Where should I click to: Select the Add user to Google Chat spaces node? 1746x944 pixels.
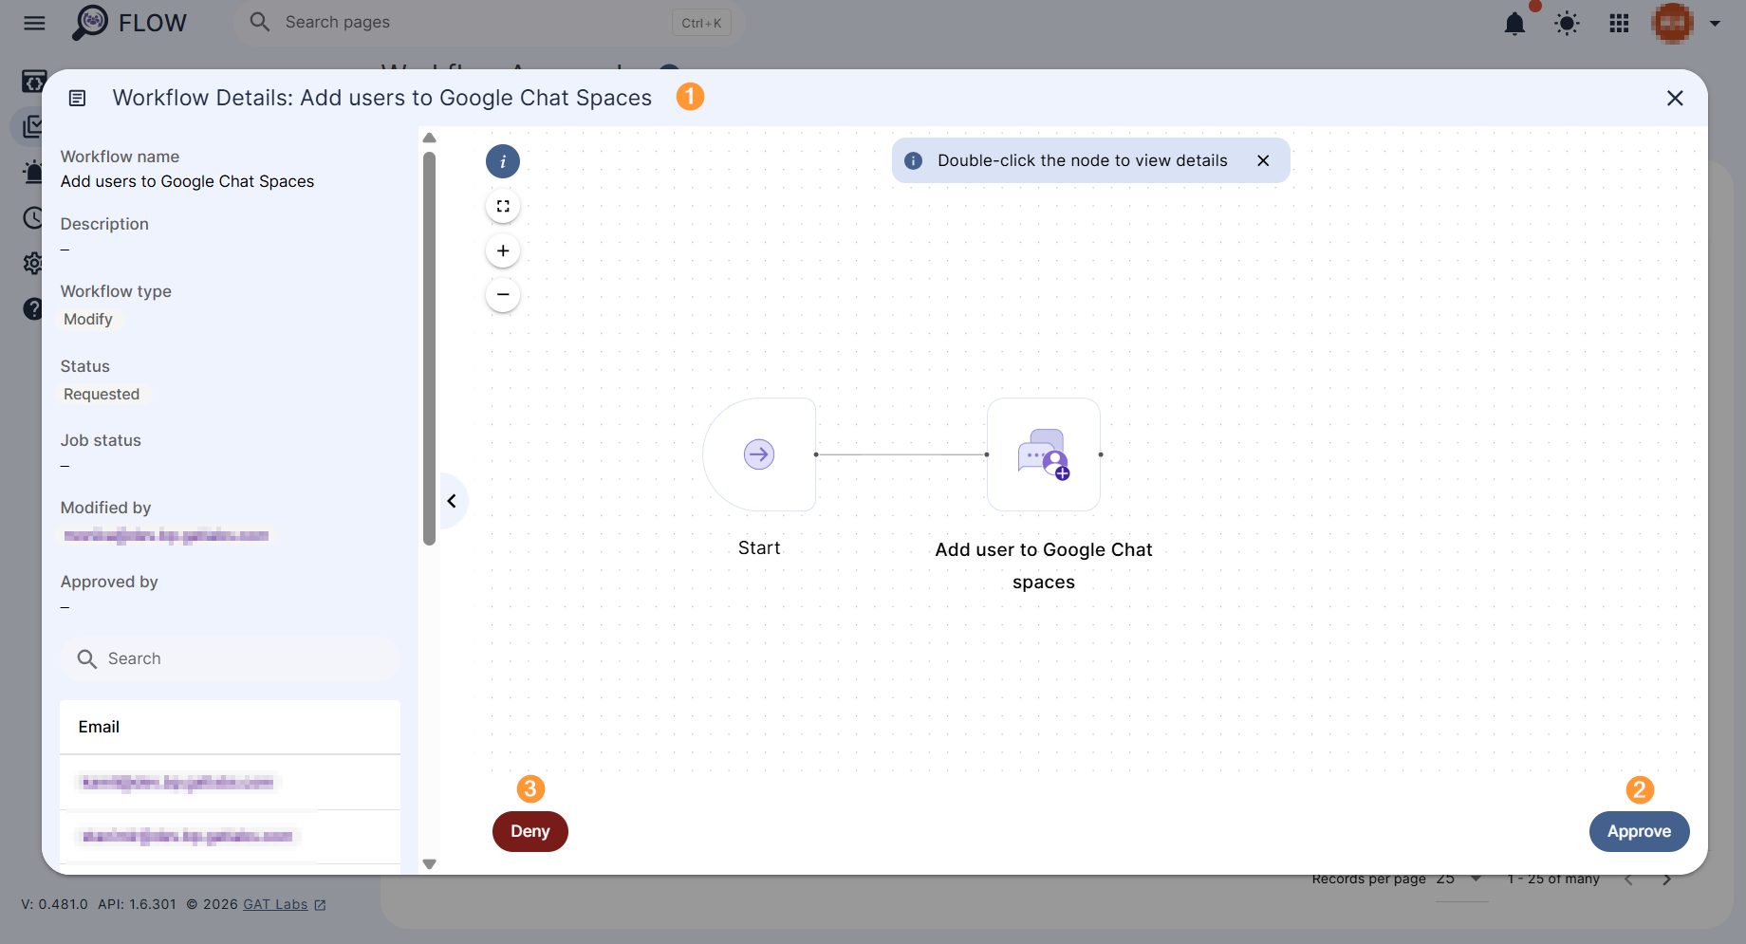(x=1044, y=454)
